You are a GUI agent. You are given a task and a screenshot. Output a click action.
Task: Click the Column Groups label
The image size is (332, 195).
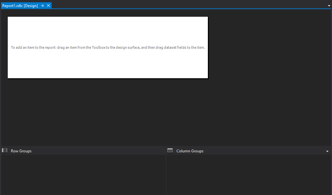click(x=190, y=151)
